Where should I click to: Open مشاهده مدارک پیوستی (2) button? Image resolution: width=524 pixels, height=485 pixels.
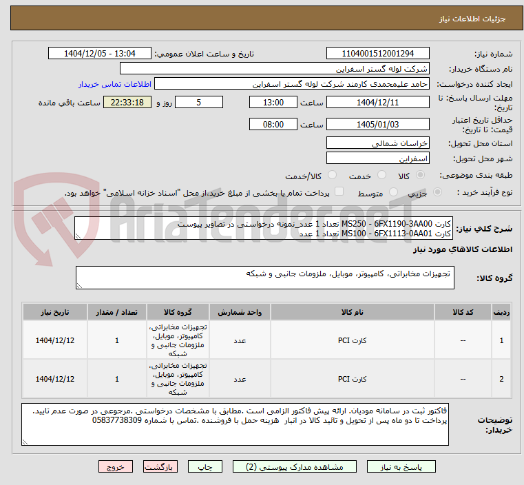[x=295, y=466]
